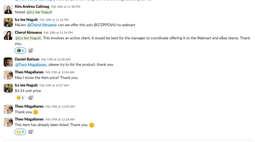Click Theo Magallanes name on 12:04 AM message
The width and height of the screenshot is (255, 142).
tap(29, 72)
